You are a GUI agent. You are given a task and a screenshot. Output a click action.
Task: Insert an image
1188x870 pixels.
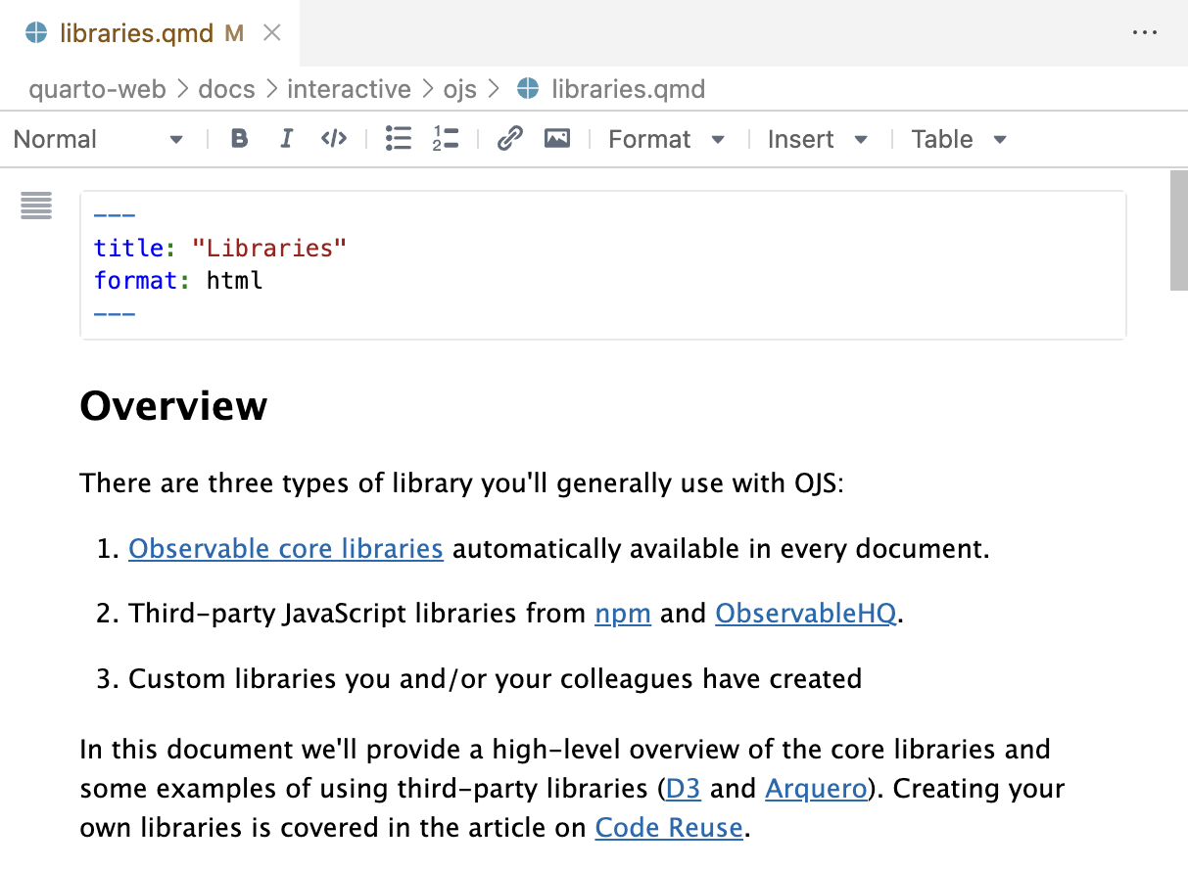[556, 138]
